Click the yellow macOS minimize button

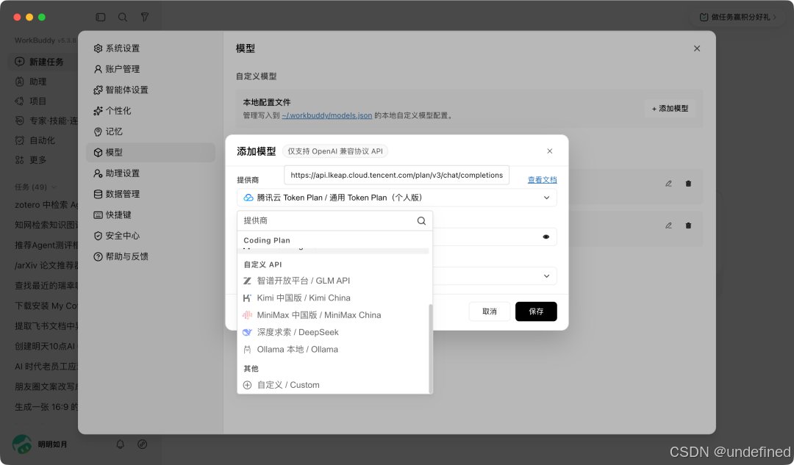click(x=29, y=17)
